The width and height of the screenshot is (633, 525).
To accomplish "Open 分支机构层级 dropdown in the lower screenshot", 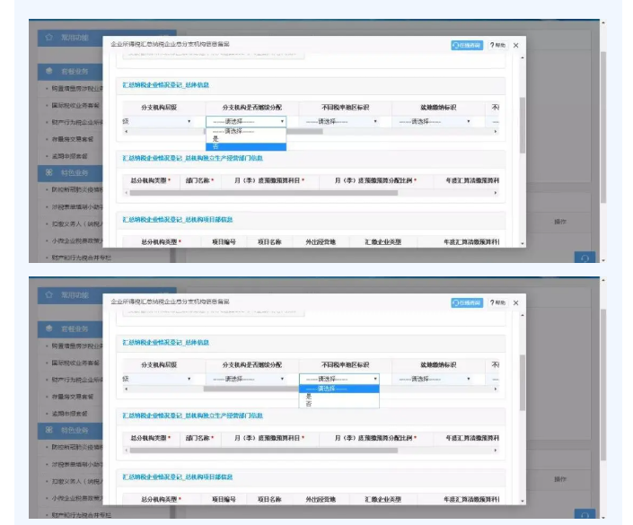I will coord(157,379).
